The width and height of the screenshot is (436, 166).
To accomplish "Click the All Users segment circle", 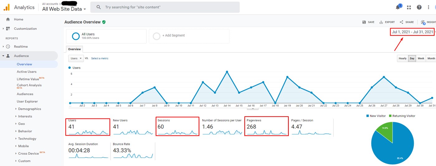I will (76, 36).
